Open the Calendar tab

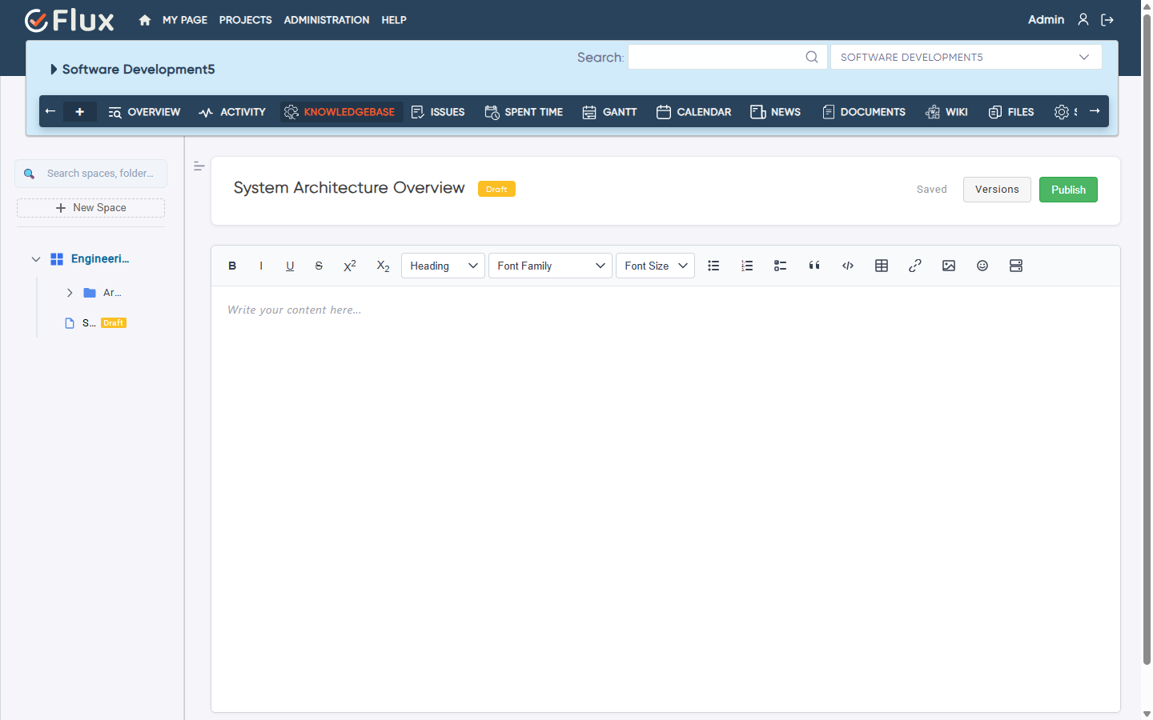[x=693, y=112]
